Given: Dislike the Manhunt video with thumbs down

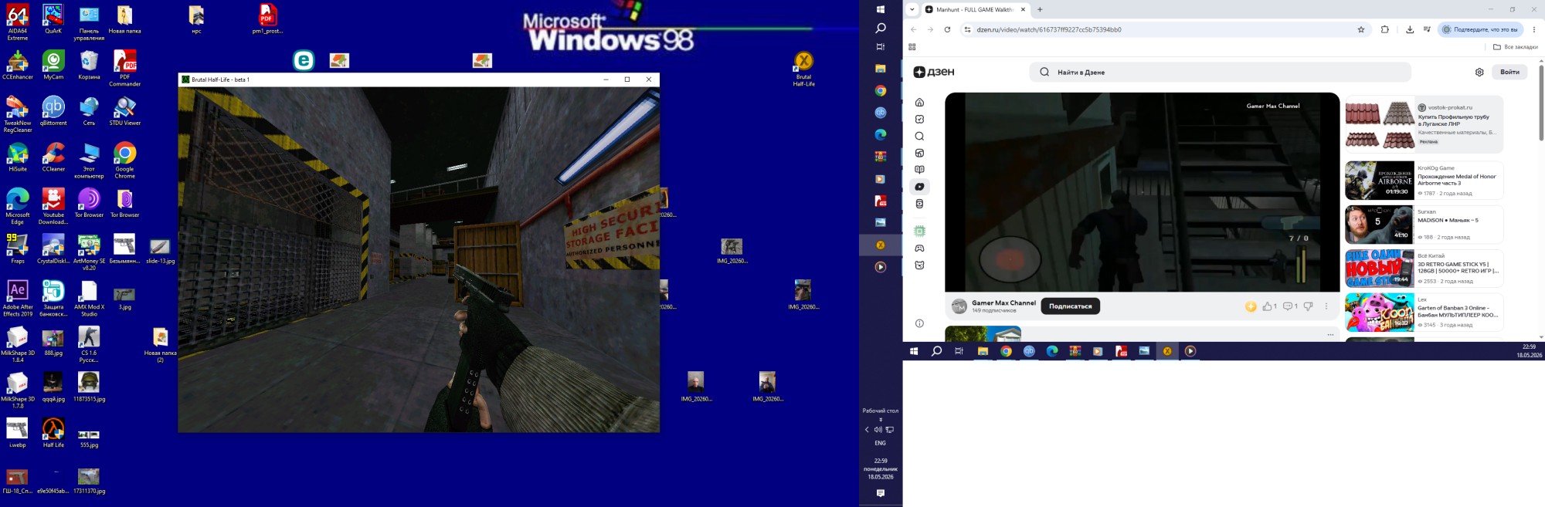Looking at the screenshot, I should [x=1308, y=306].
